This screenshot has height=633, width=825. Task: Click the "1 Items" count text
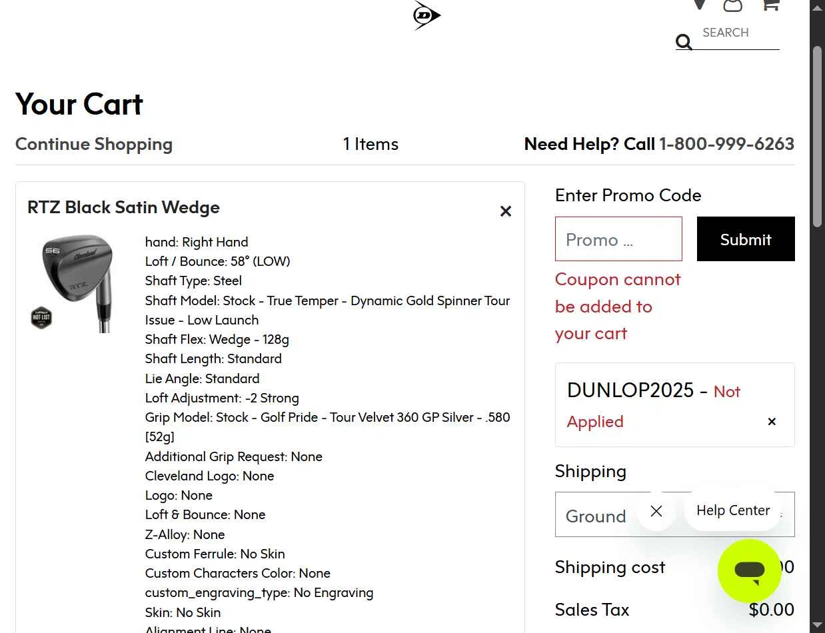pos(371,144)
